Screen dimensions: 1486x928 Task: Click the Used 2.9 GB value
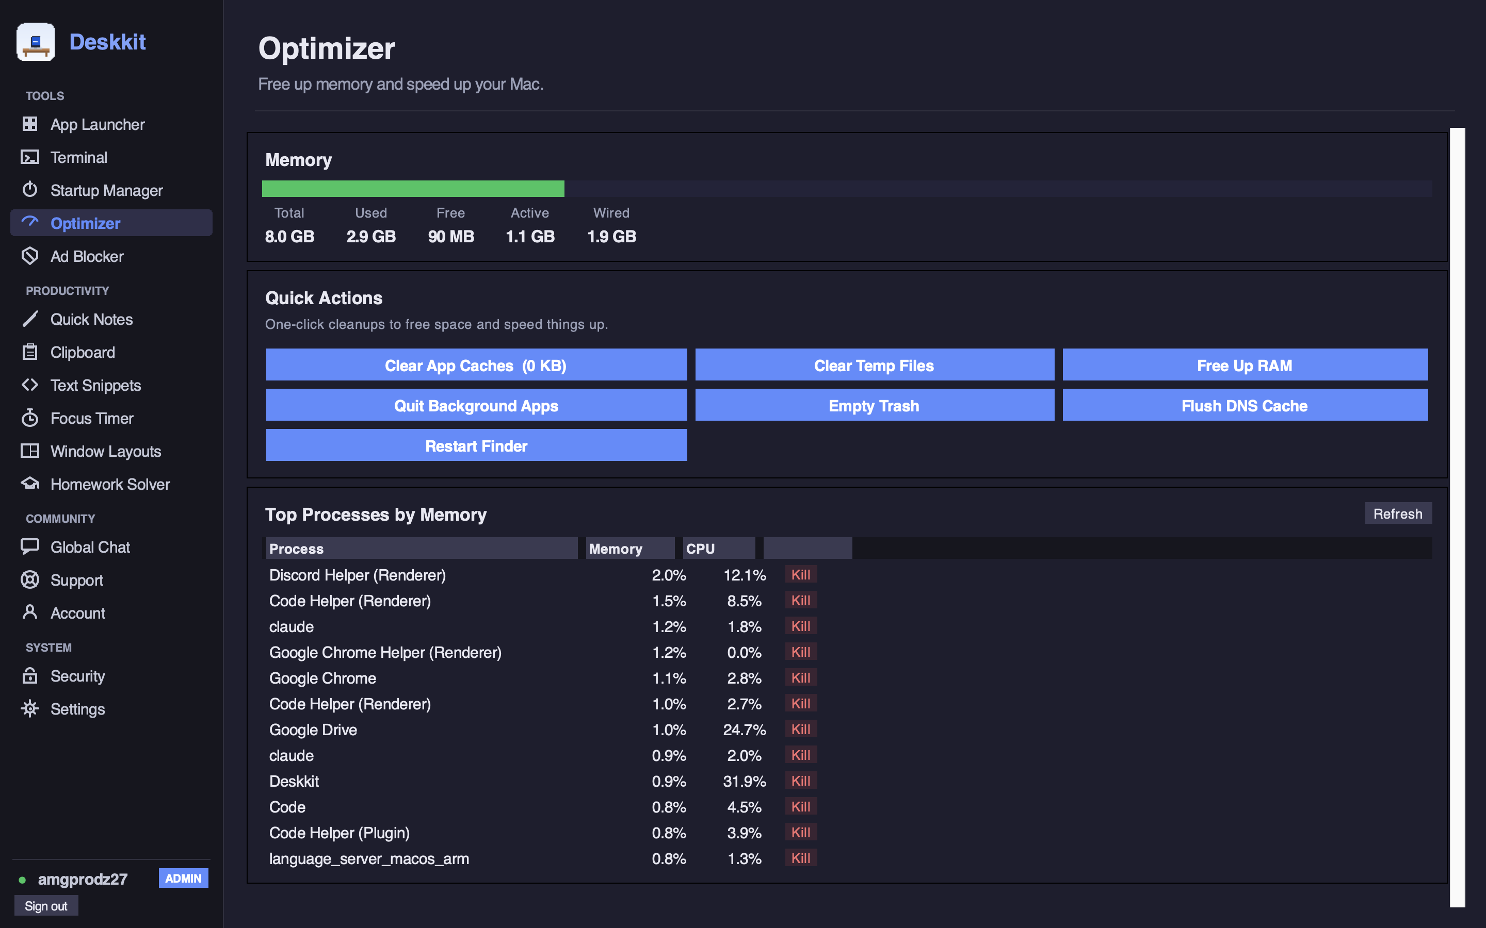point(371,236)
